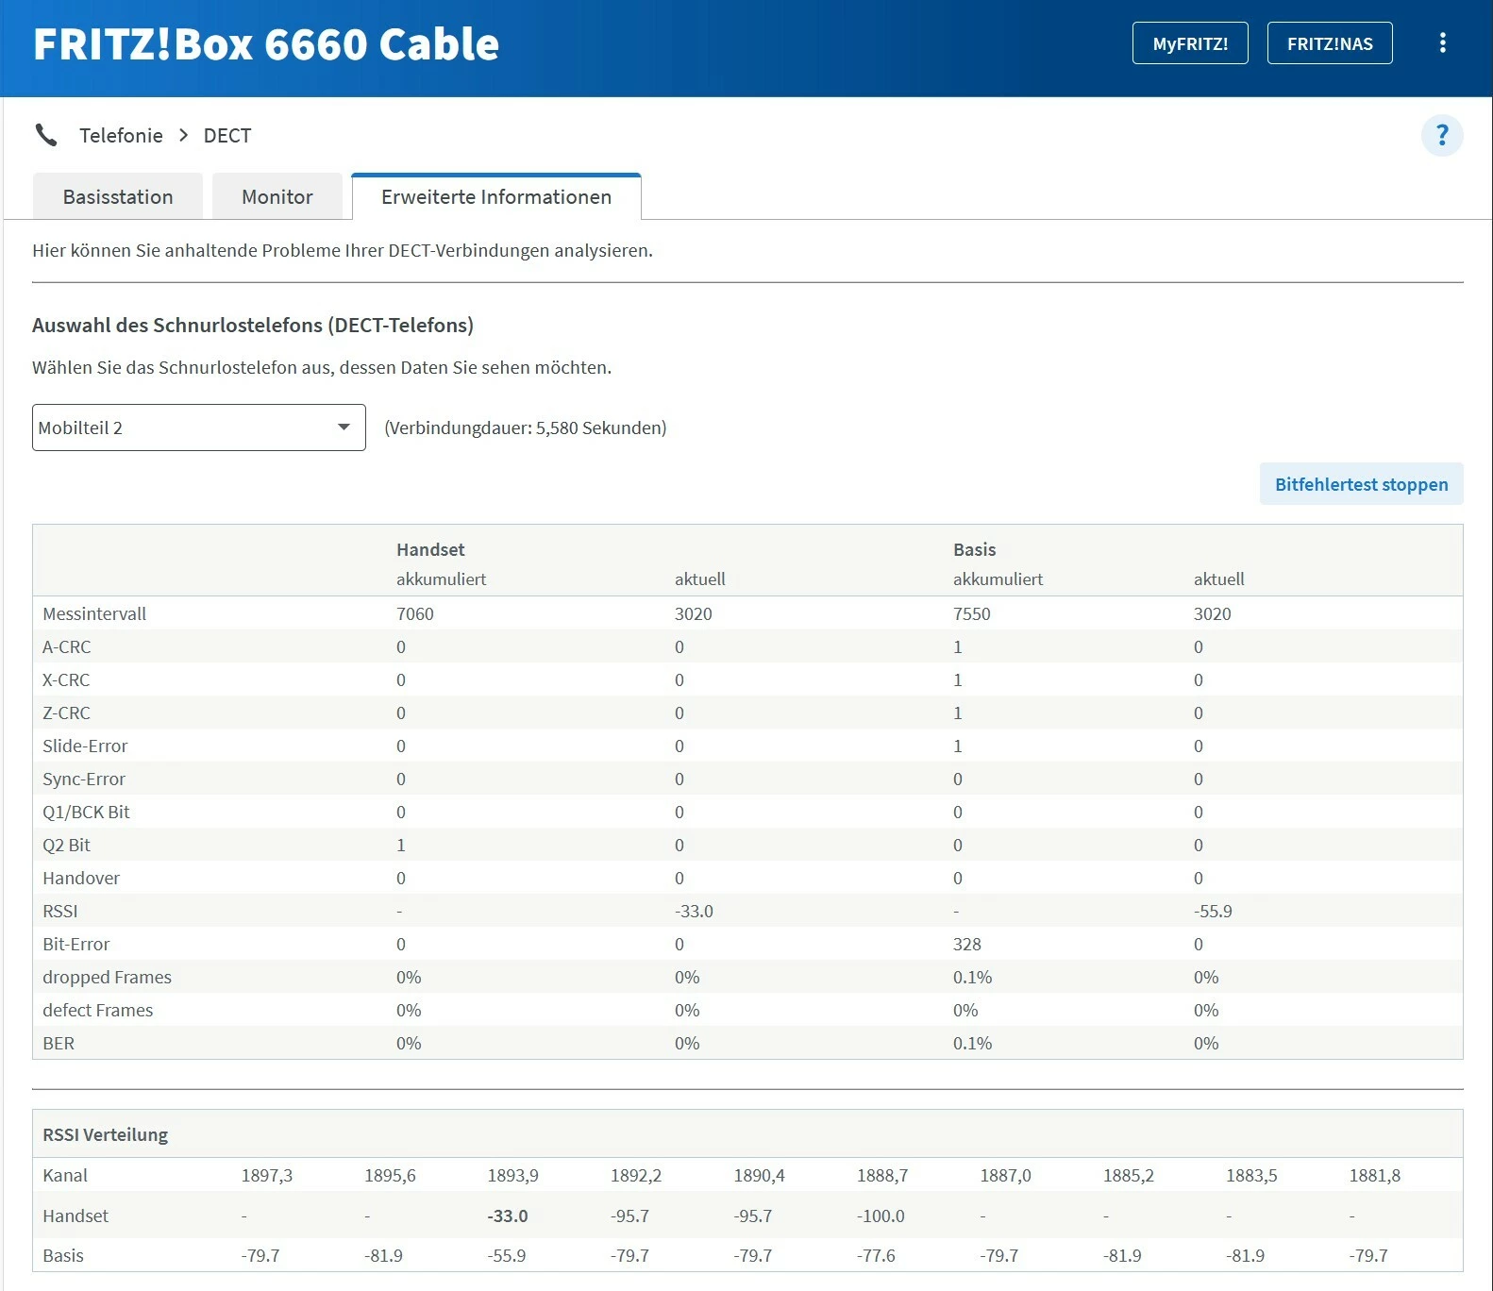
Task: Click the Handset value -100.0
Action: click(x=881, y=1216)
